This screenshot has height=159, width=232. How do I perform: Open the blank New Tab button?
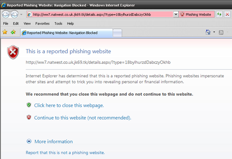tap(117, 33)
